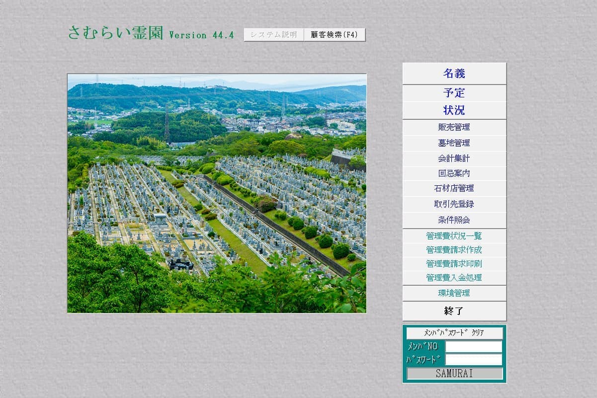Open 会計集計 accounting summary
The image size is (597, 398).
click(x=454, y=159)
